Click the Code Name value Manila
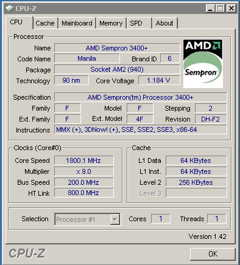The image size is (240, 265). pyautogui.click(x=87, y=59)
